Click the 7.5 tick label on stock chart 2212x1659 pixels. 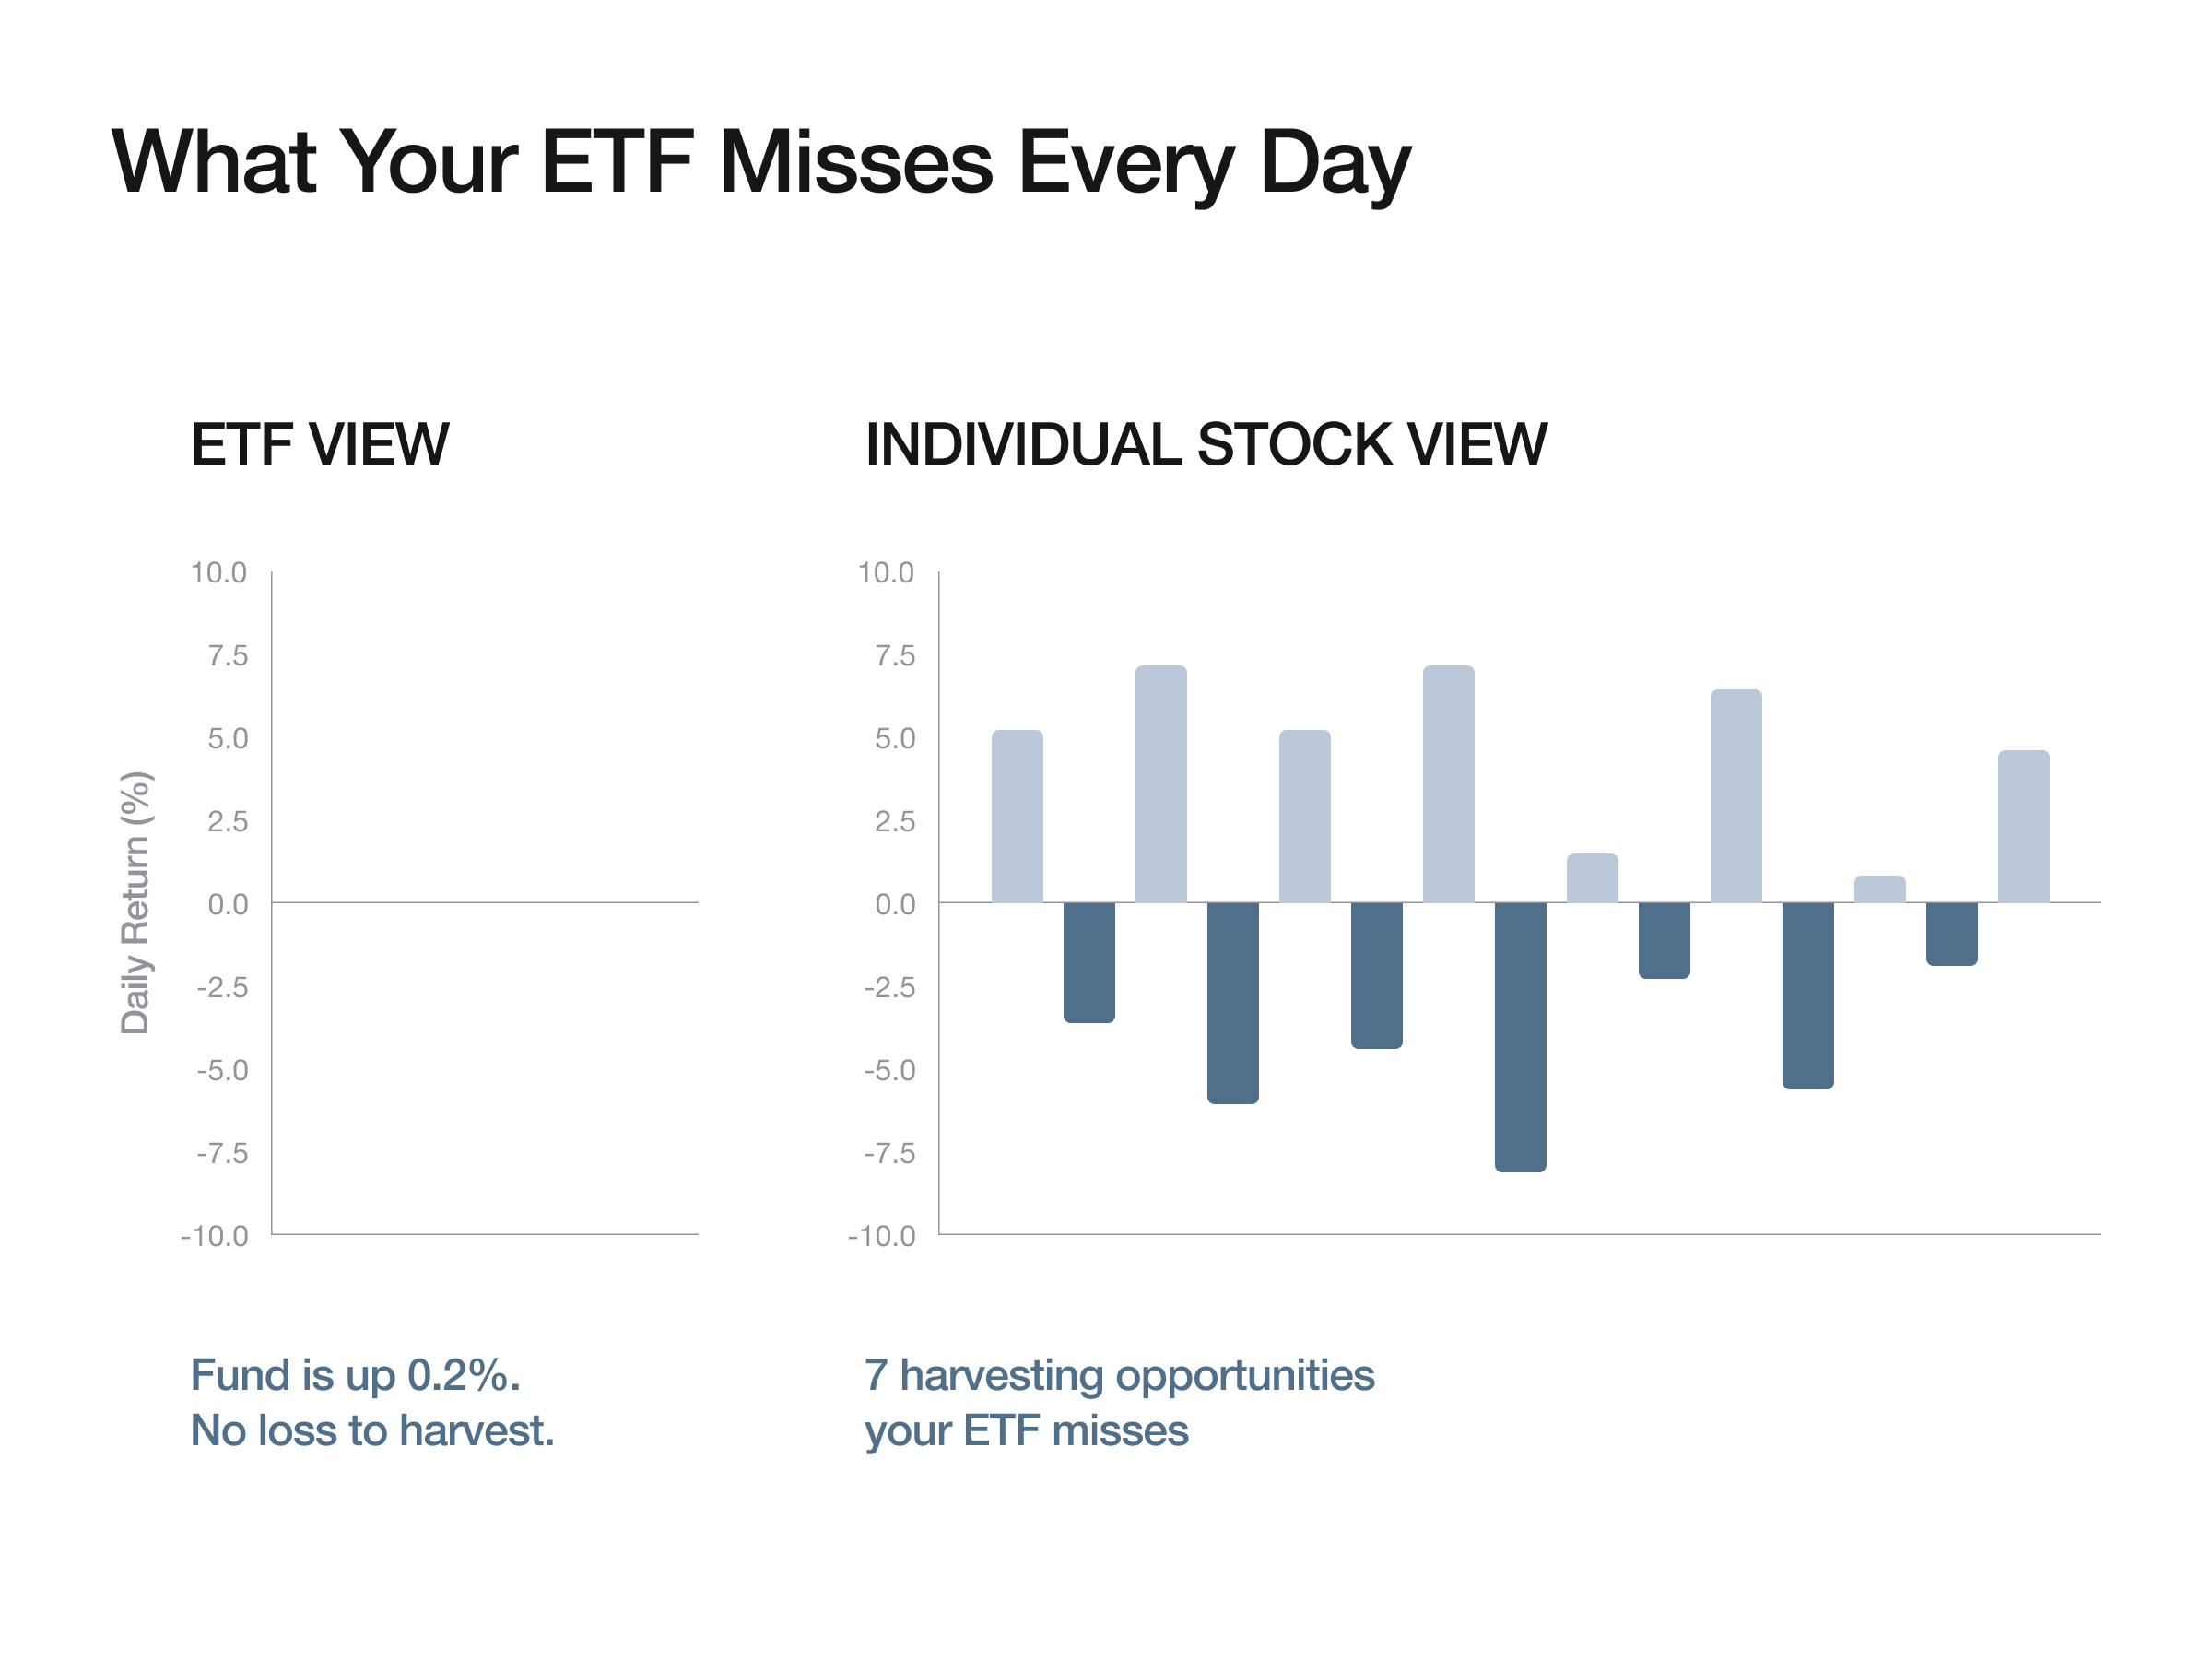tap(894, 655)
